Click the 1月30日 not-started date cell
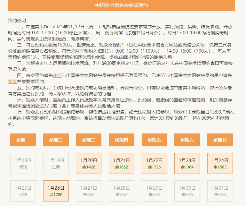Viewport: 246px width, 206px height. pyautogui.click(x=187, y=191)
